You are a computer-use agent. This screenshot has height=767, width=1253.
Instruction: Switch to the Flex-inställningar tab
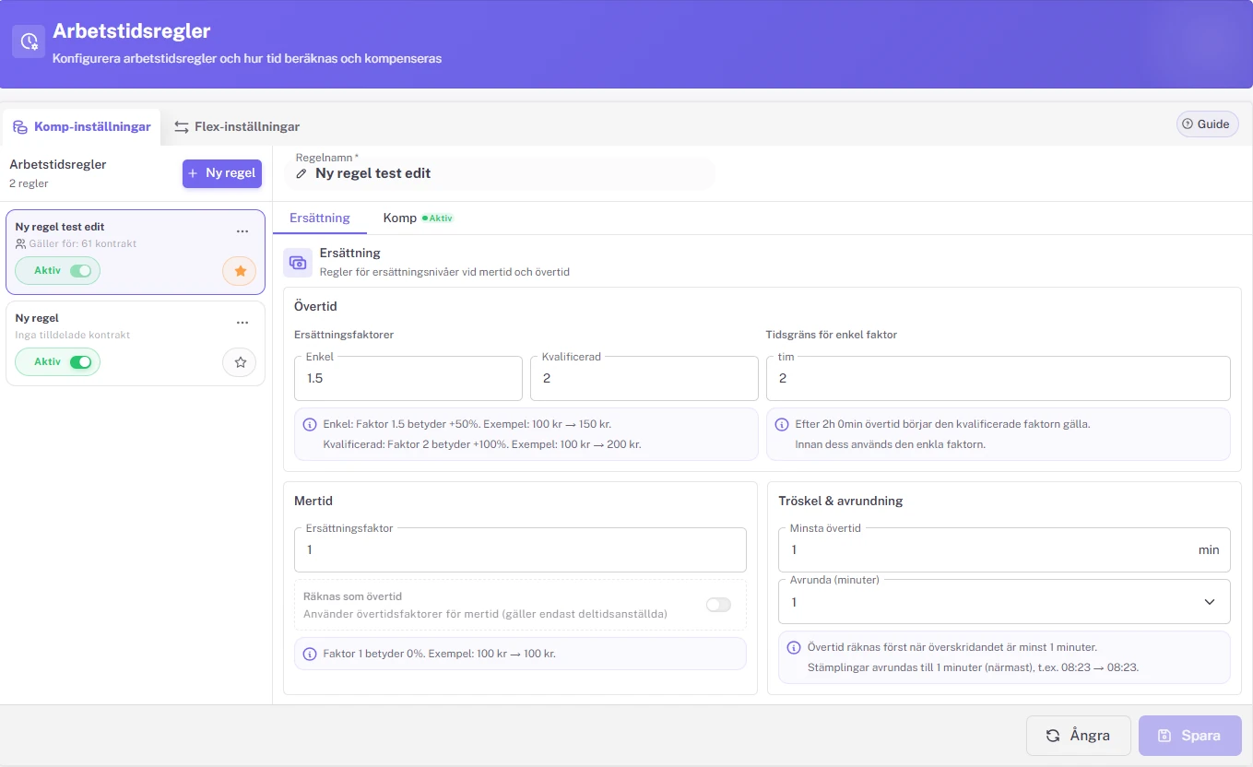[x=237, y=126]
